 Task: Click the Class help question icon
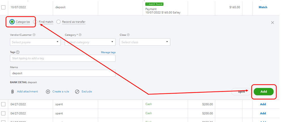128,35
